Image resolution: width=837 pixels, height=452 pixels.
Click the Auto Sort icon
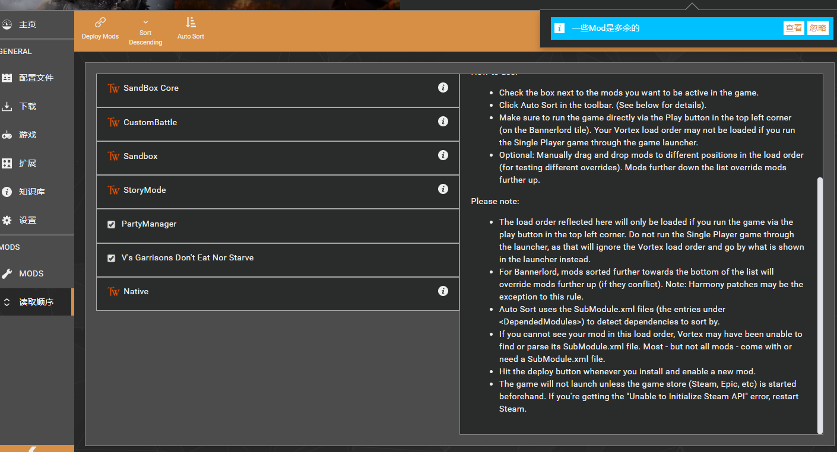click(x=191, y=23)
